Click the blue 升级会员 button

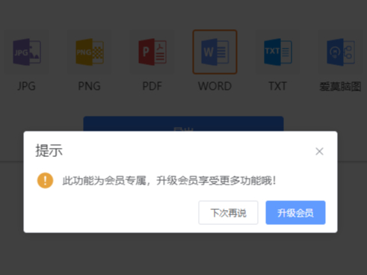point(295,213)
